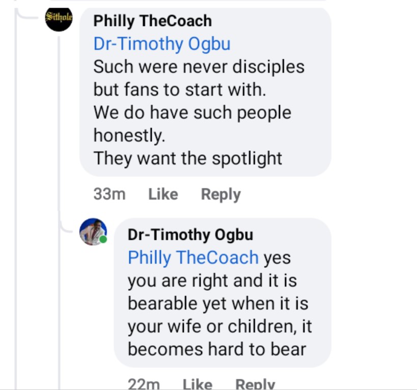Like Dr-Timothy Ogbu's reply
This screenshot has height=390, width=417.
pos(197,384)
